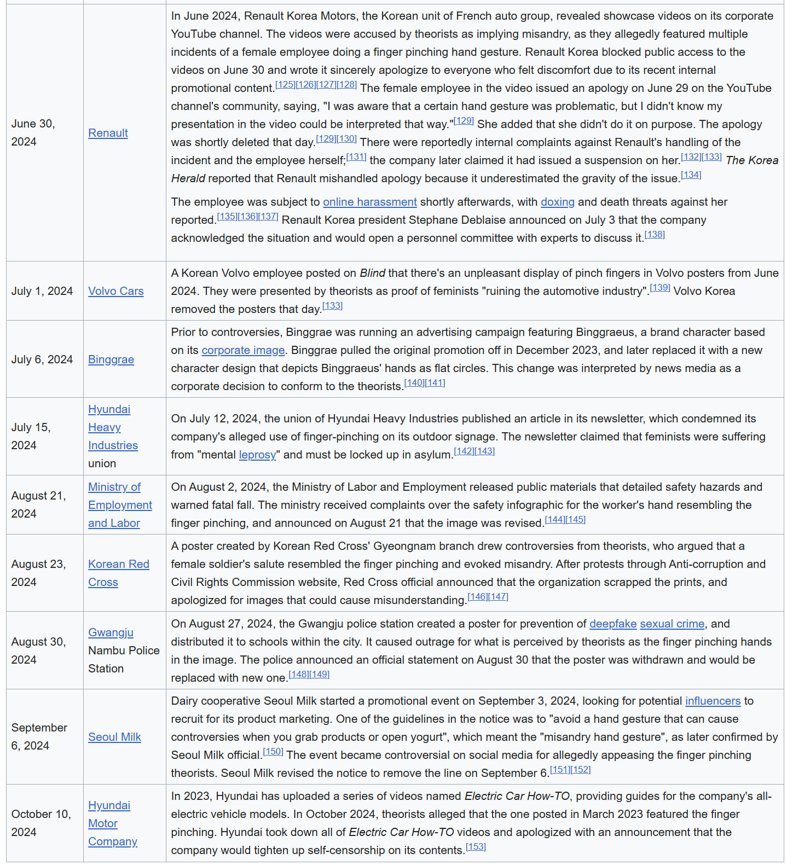Open the deepfake link
Screen dimensions: 787x865
(x=612, y=624)
